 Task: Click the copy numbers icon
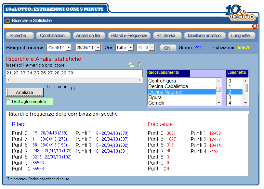(131, 65)
